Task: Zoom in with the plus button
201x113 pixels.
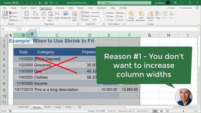Action: coord(191,111)
